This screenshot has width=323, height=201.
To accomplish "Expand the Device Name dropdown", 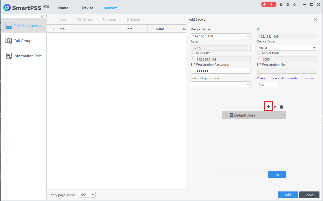I will [248, 36].
